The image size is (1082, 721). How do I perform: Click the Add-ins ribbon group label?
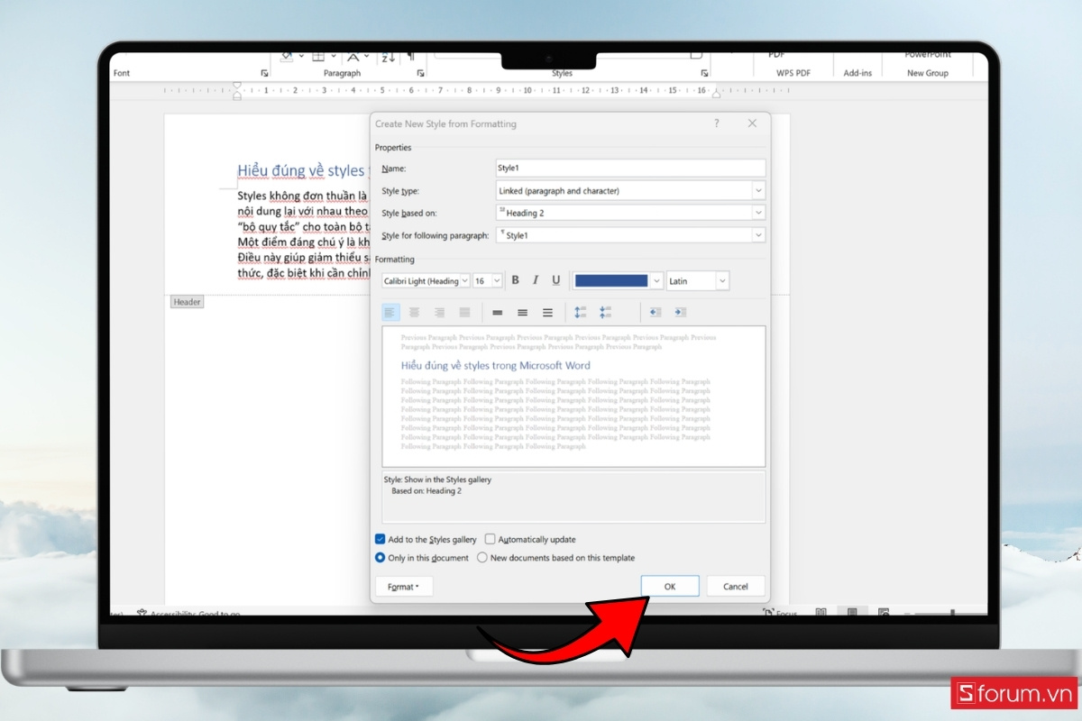click(x=857, y=73)
